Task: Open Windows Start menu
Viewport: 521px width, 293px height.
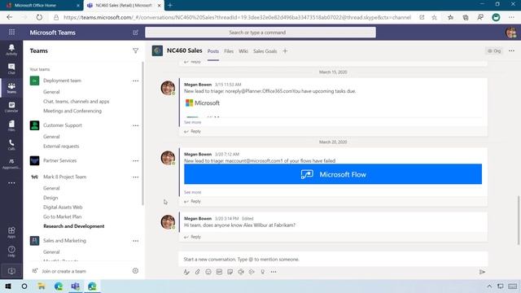Action: pyautogui.click(x=8, y=286)
